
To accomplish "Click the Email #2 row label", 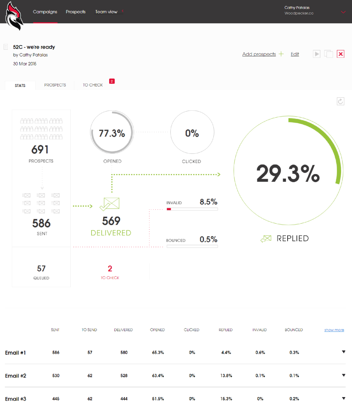I will click(x=15, y=376).
